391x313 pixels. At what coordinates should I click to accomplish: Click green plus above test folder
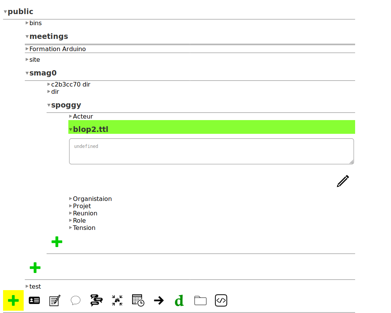point(35,268)
